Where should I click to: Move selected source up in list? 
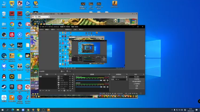coord(67,91)
